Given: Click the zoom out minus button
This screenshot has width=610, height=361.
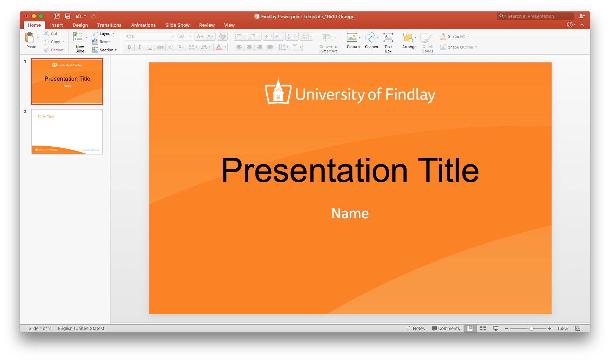Looking at the screenshot, I should tap(506, 329).
